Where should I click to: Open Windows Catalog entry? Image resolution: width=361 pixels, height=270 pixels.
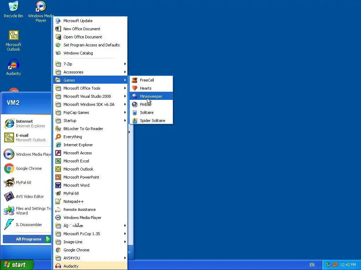pos(90,53)
